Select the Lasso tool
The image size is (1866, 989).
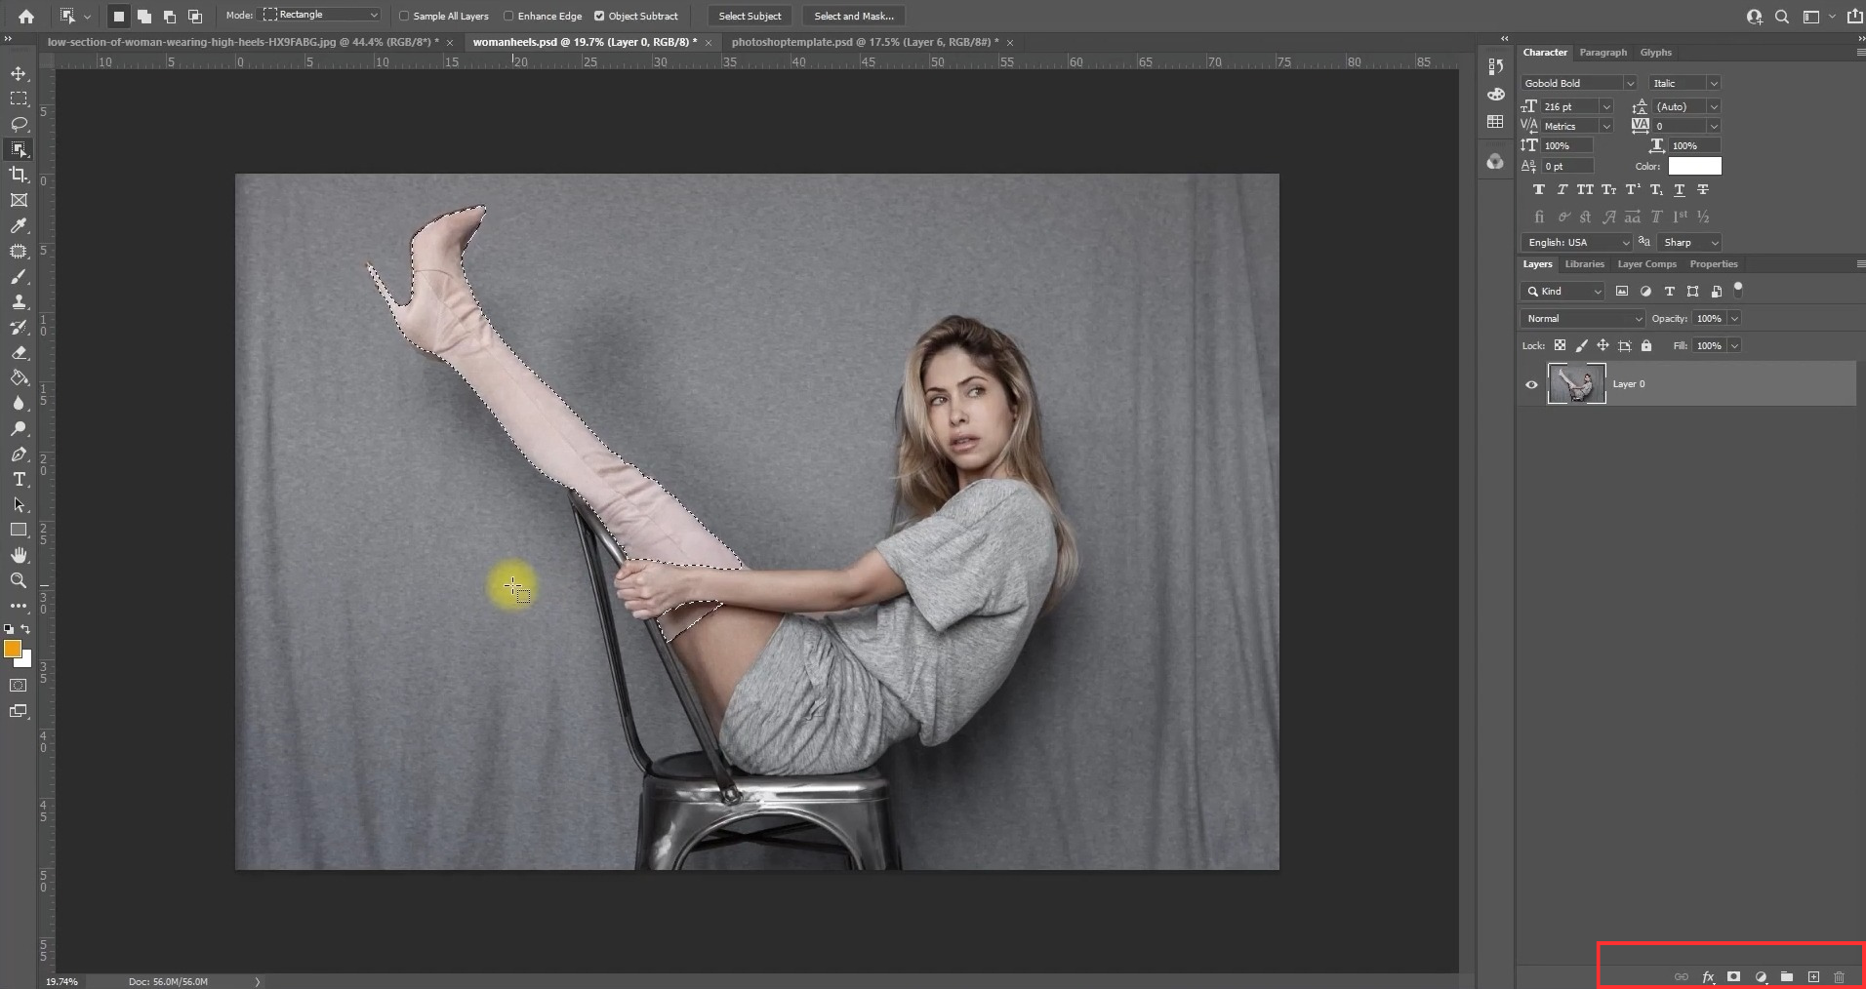point(19,124)
